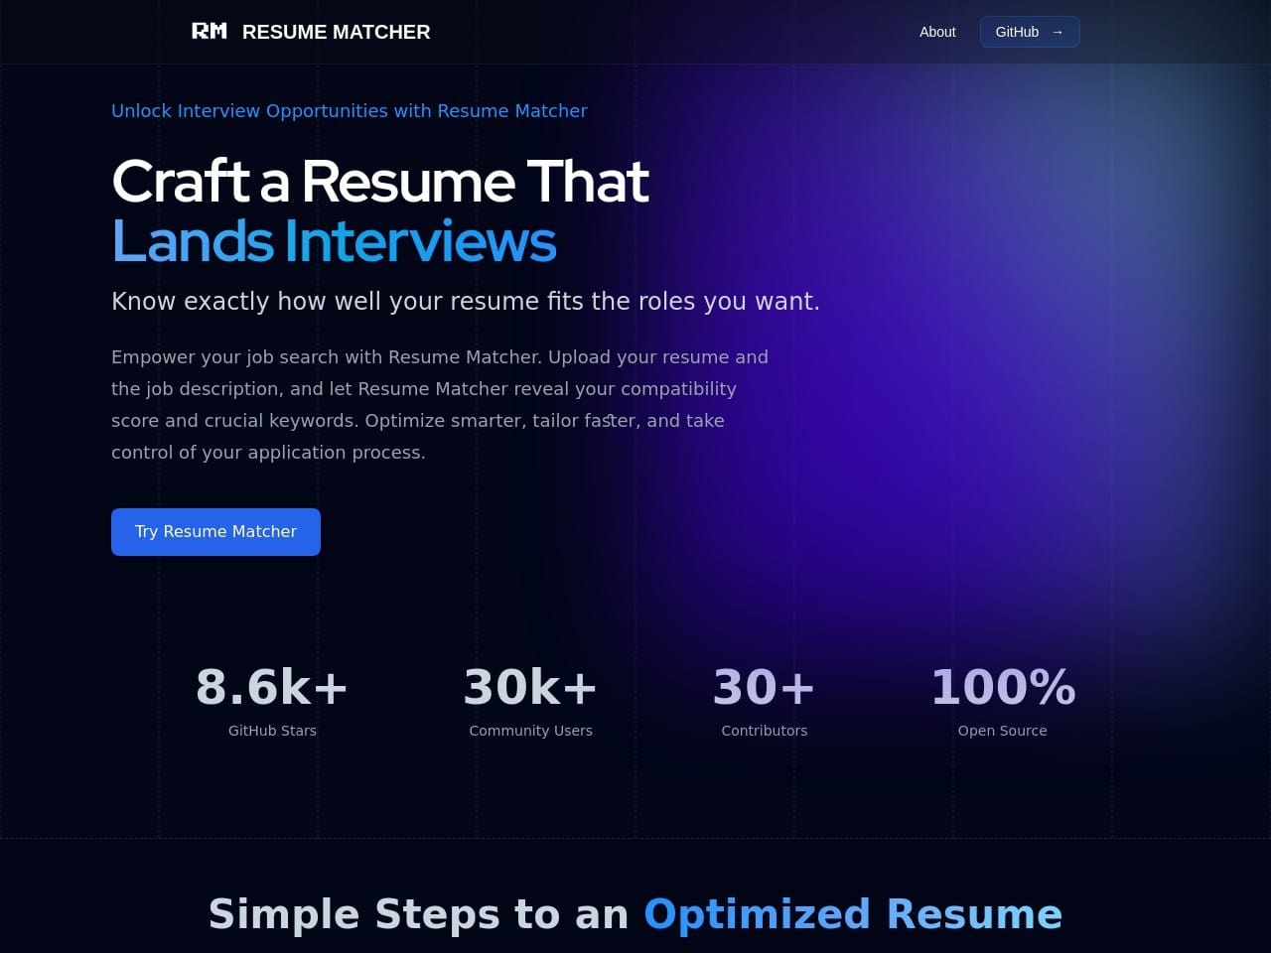Select the GitHub Stars statistic showing 8.6k+
Screen dimensions: 1271x953
tap(272, 686)
